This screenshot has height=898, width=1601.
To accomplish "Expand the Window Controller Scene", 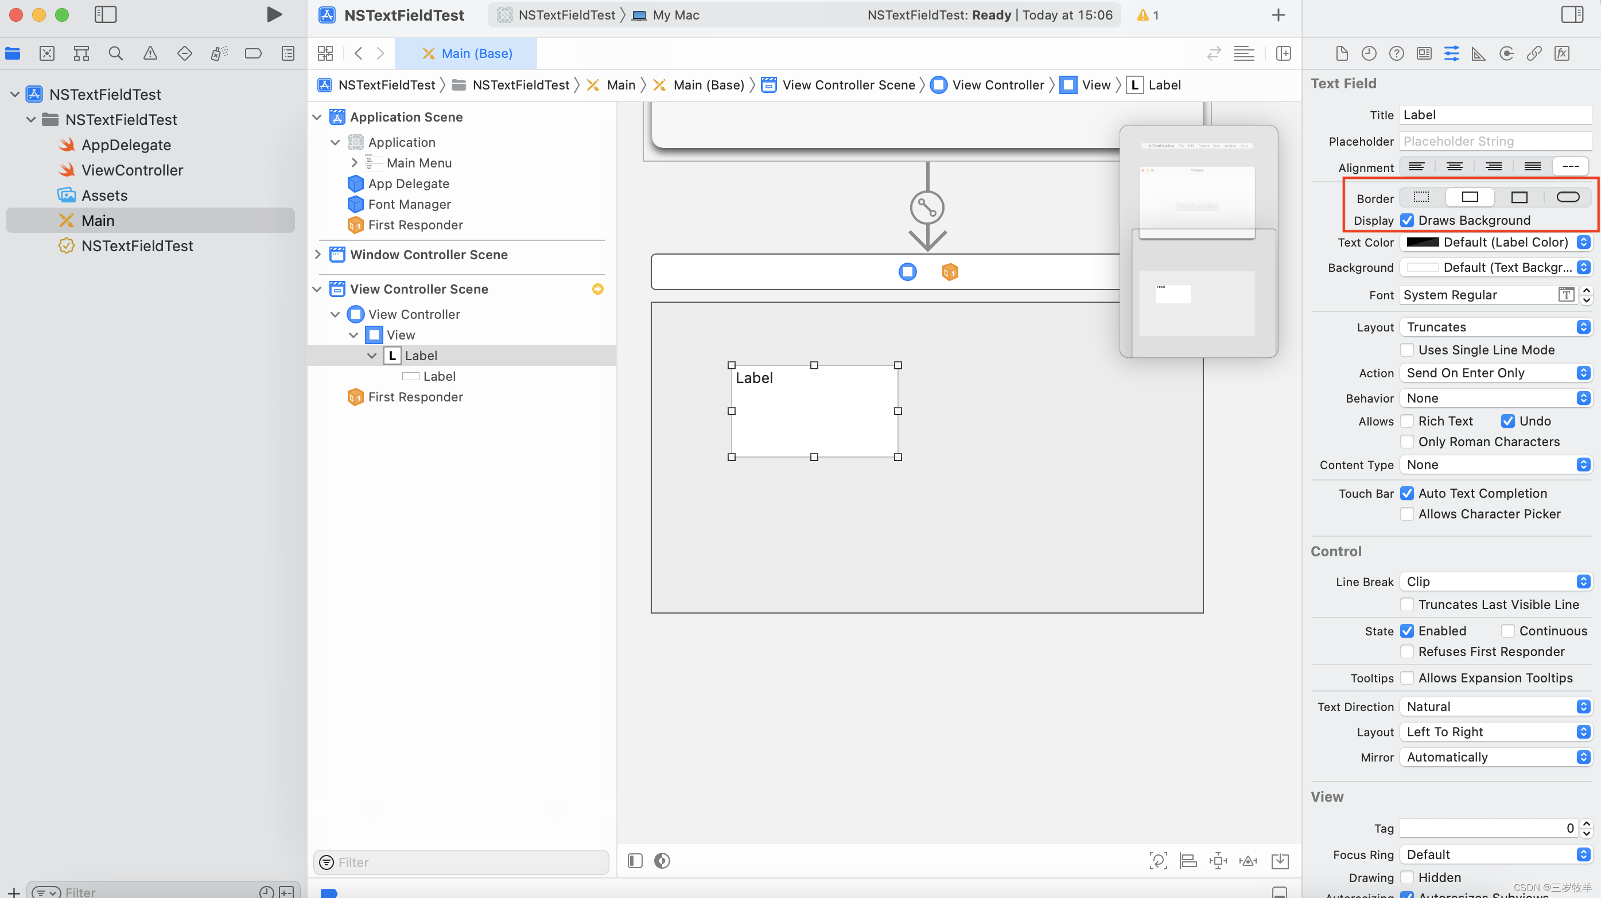I will coord(317,255).
